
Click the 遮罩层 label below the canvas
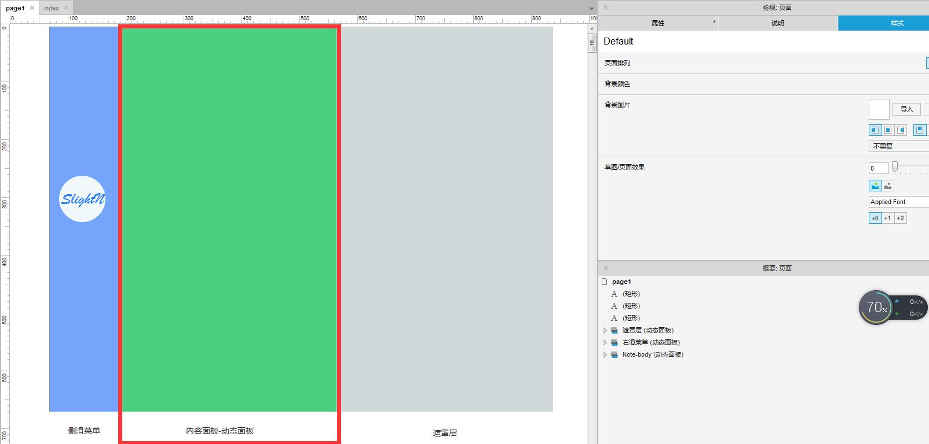point(445,432)
